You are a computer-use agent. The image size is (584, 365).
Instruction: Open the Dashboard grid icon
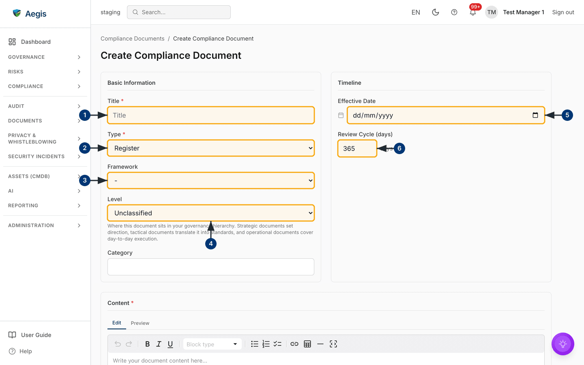(12, 42)
